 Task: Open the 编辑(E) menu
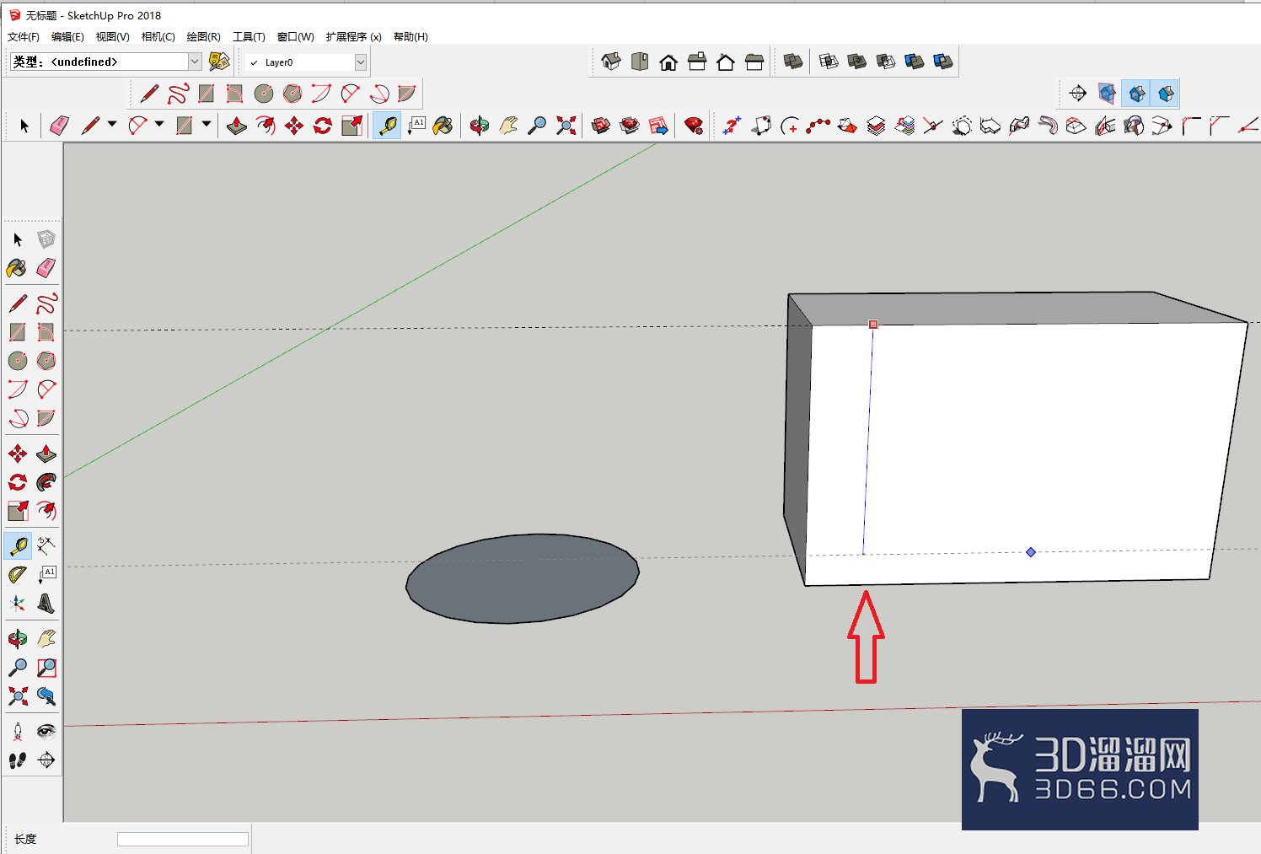pyautogui.click(x=67, y=37)
